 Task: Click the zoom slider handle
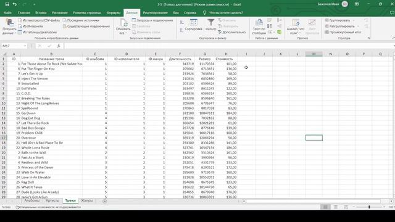coord(369,207)
